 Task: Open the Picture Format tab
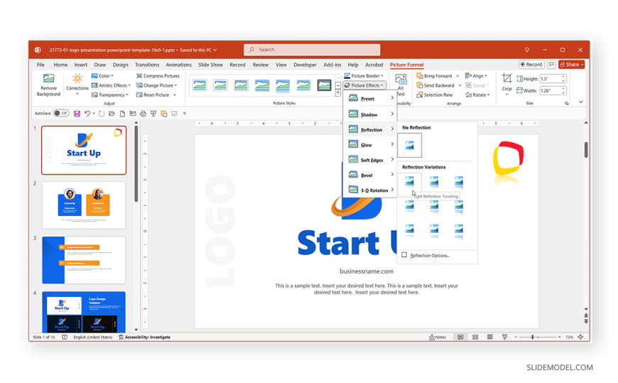(407, 65)
